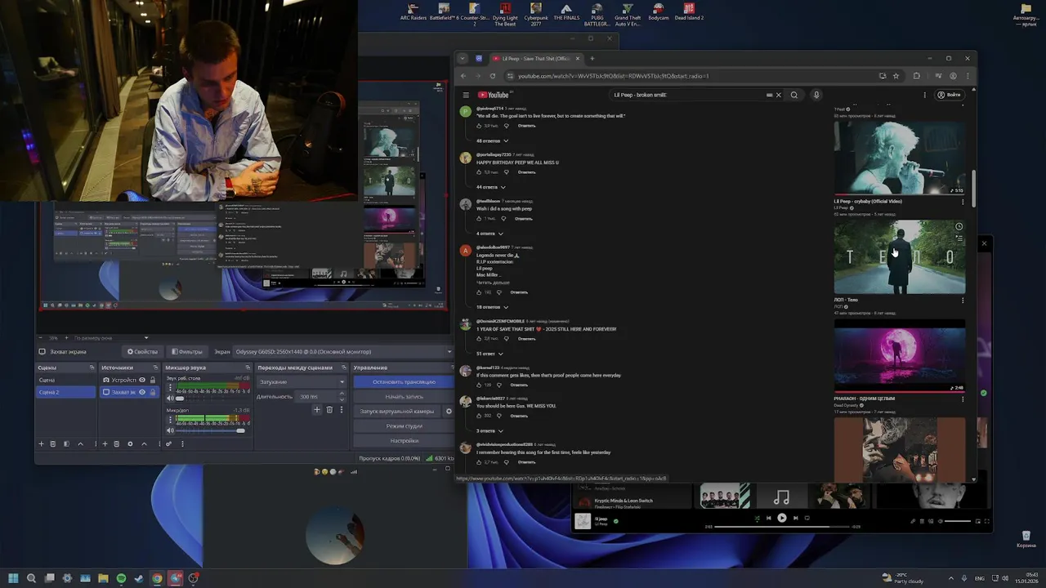Viewport: 1046px width, 588px height.
Task: Open desktop audio channel options menu dots
Action: coord(170,387)
